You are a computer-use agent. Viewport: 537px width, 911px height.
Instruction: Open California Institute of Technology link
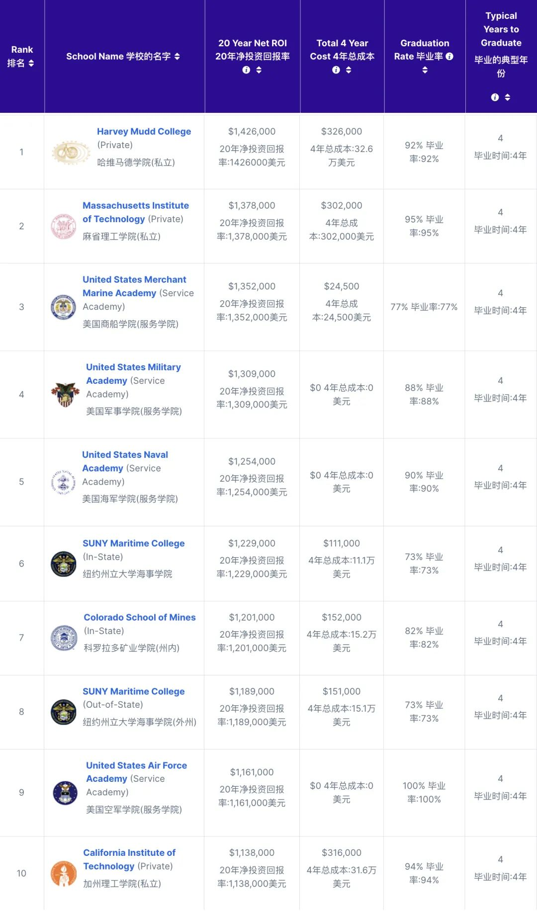pyautogui.click(x=129, y=853)
